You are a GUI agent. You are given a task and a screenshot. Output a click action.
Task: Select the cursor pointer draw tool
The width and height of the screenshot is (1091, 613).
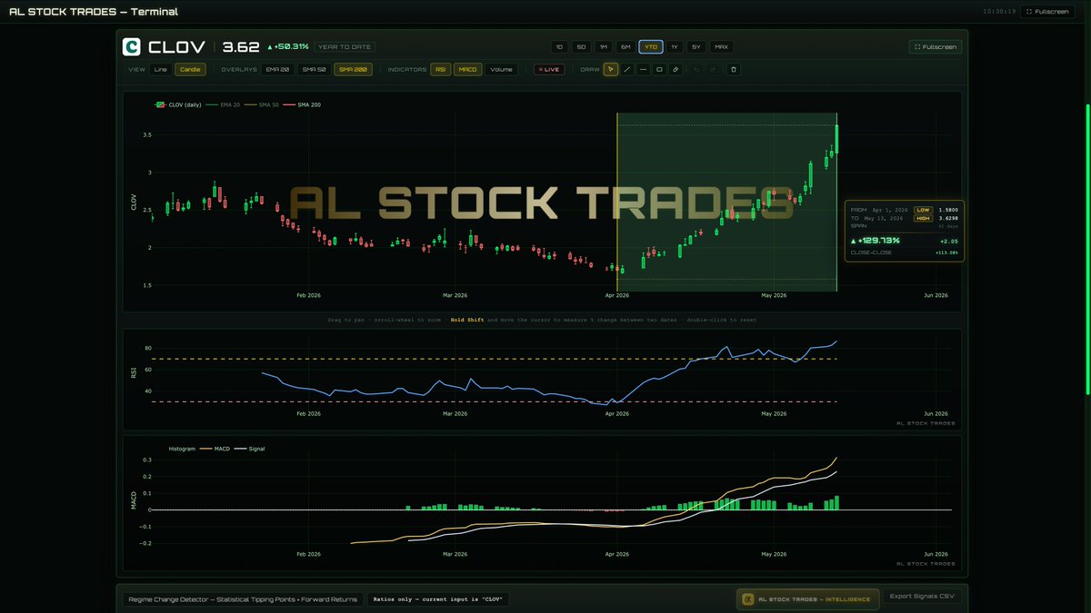click(611, 69)
